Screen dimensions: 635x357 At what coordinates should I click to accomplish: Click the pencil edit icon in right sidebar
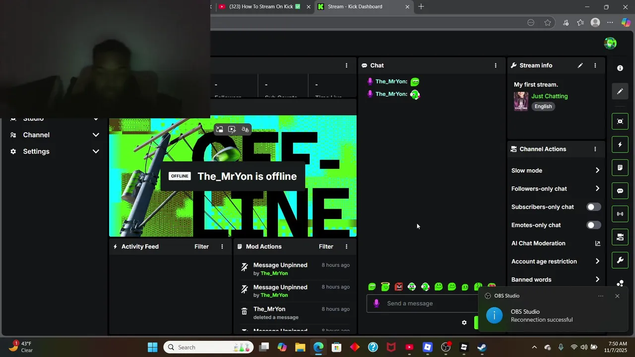pyautogui.click(x=620, y=91)
